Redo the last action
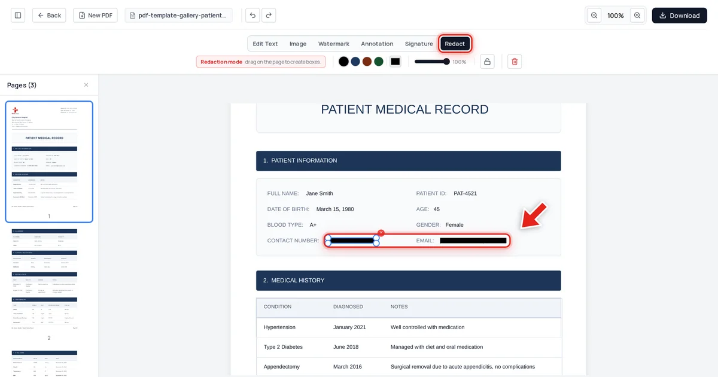The image size is (718, 377). coord(269,16)
